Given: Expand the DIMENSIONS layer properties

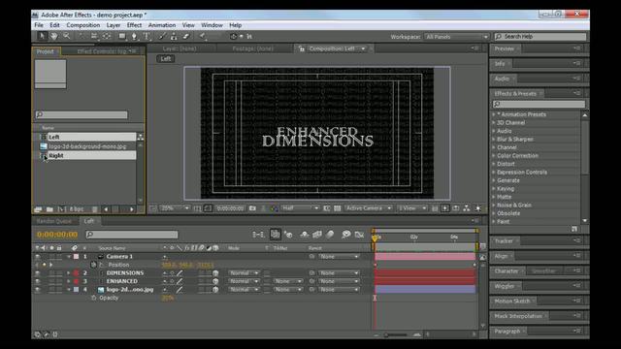Looking at the screenshot, I should point(69,273).
